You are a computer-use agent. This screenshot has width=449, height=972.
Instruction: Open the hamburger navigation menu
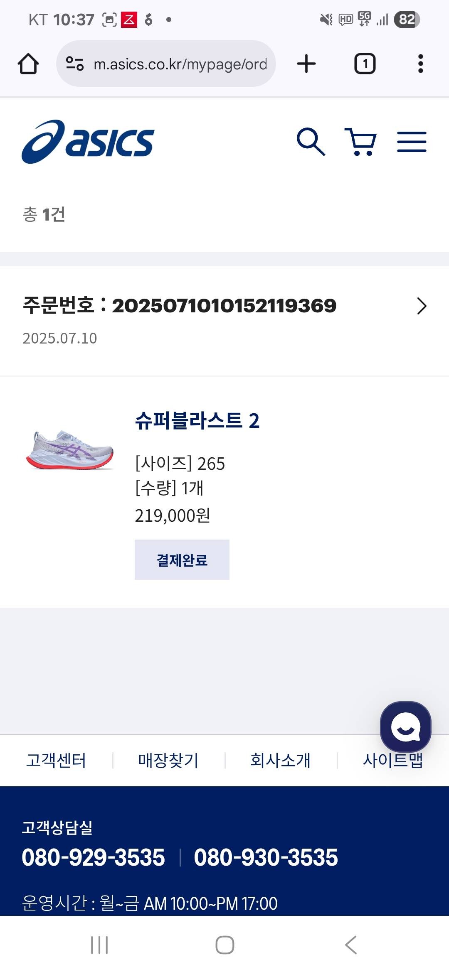[x=412, y=142]
